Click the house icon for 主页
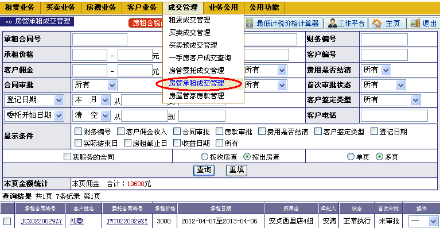This screenshot has height=228, width=440. tap(376, 24)
